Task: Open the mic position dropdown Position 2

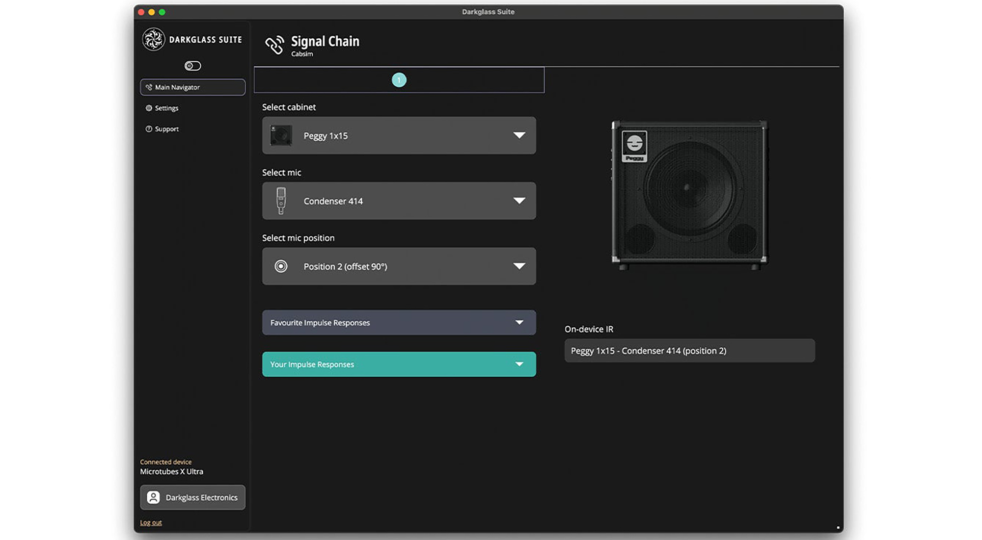Action: point(399,266)
